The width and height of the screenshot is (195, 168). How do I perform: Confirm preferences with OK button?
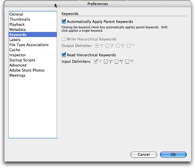173,154
